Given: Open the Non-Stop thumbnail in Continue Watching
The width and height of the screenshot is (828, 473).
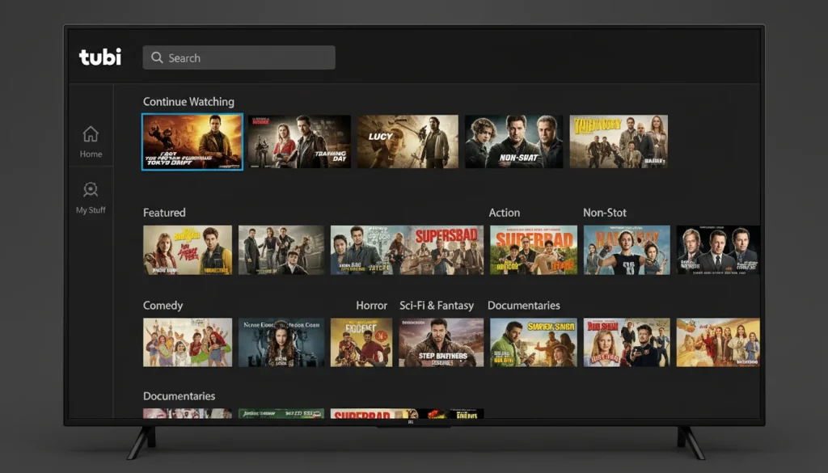Looking at the screenshot, I should [513, 141].
